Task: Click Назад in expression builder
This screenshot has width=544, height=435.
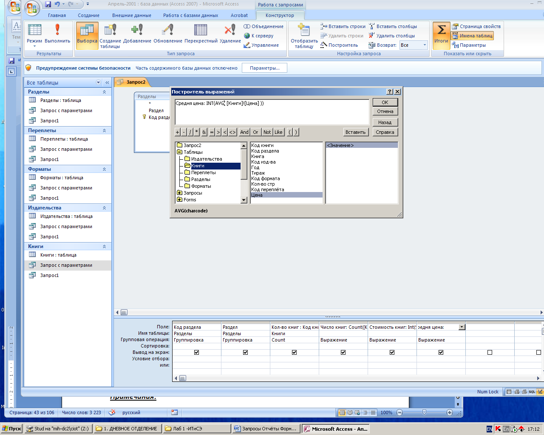Action: click(x=385, y=122)
